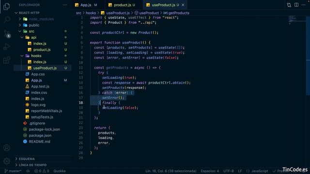Open the Explorer activity bar icon
This screenshot has height=174, width=310.
coord(6,6)
